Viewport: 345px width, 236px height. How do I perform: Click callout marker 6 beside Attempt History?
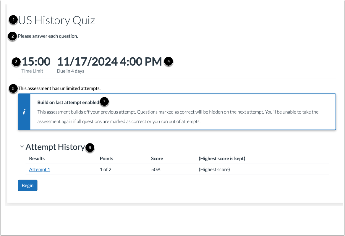[x=90, y=148]
